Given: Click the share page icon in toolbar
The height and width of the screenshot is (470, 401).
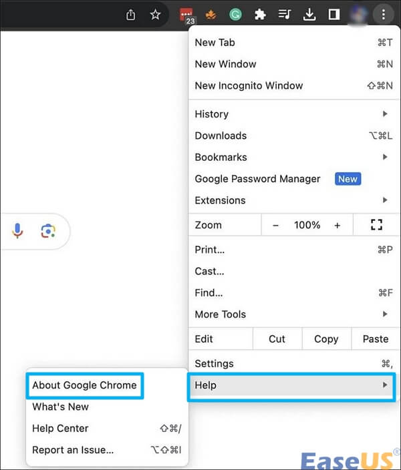Looking at the screenshot, I should 131,15.
